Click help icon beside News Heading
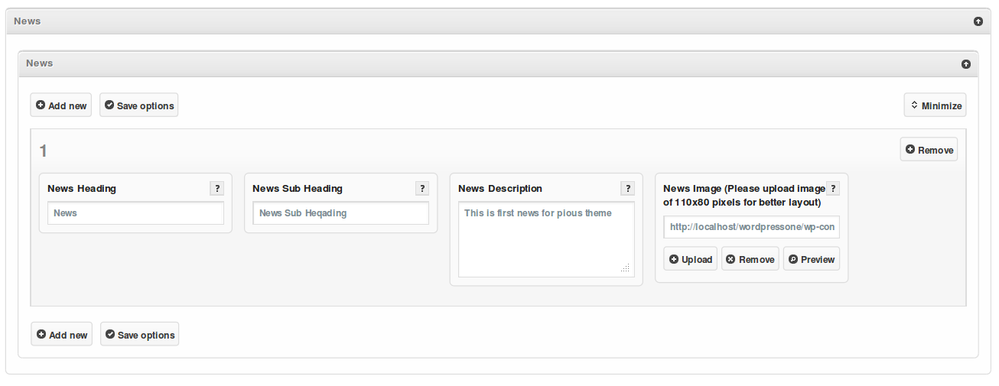The width and height of the screenshot is (999, 386). [x=216, y=189]
